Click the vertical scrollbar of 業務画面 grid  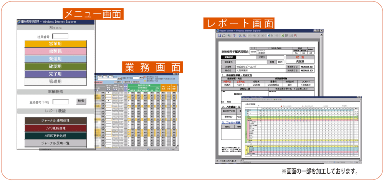point(178,115)
